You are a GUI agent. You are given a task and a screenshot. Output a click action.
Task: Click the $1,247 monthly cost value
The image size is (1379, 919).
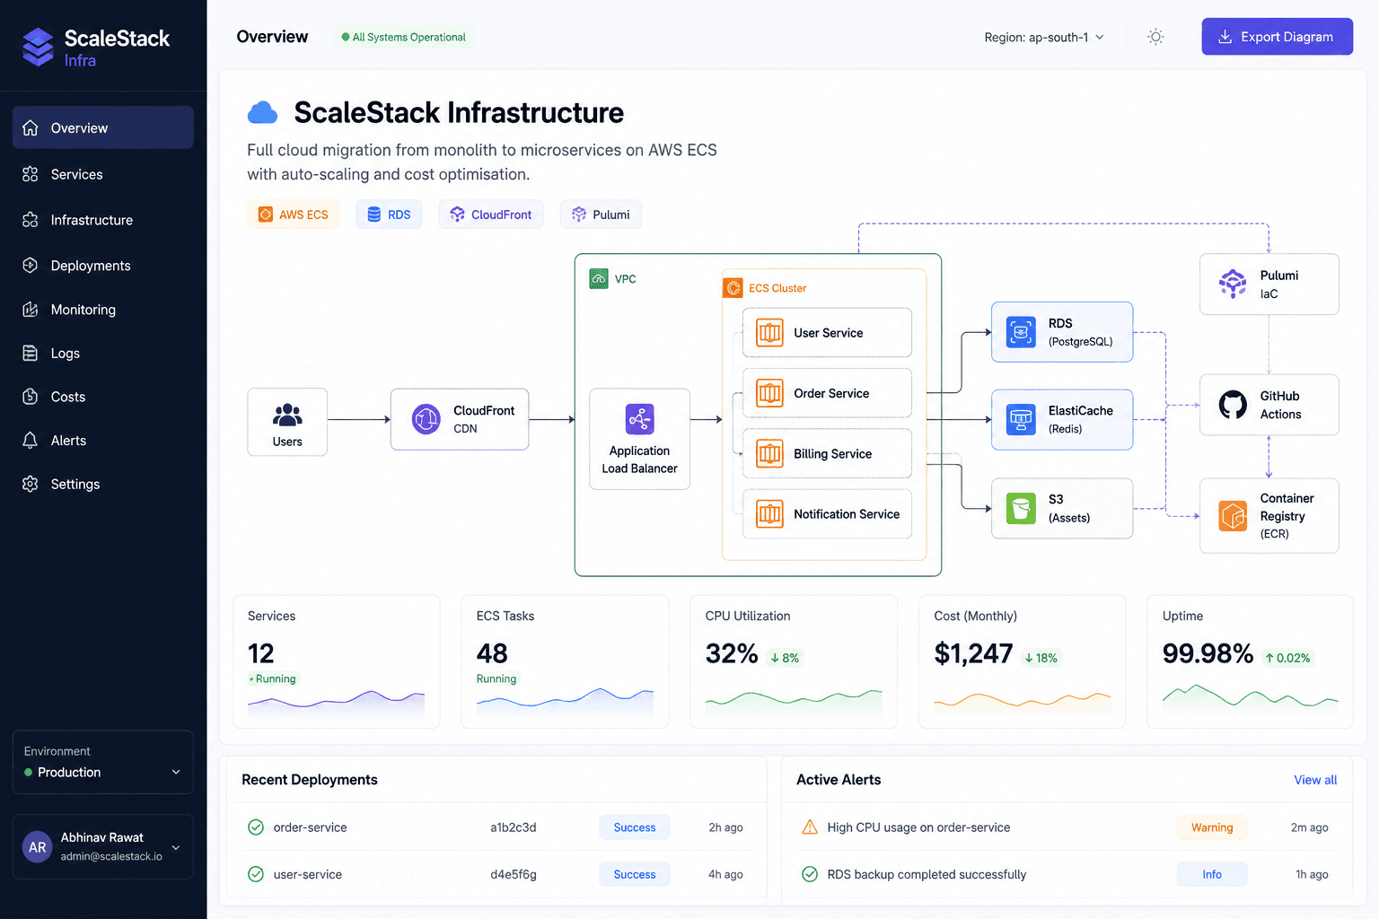pos(973,654)
